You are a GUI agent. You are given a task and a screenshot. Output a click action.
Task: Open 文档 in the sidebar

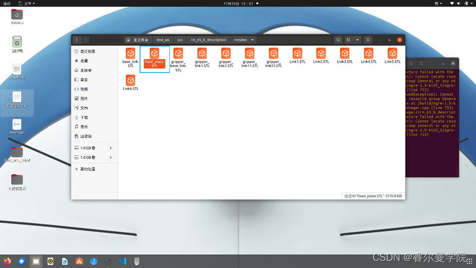click(x=95, y=108)
